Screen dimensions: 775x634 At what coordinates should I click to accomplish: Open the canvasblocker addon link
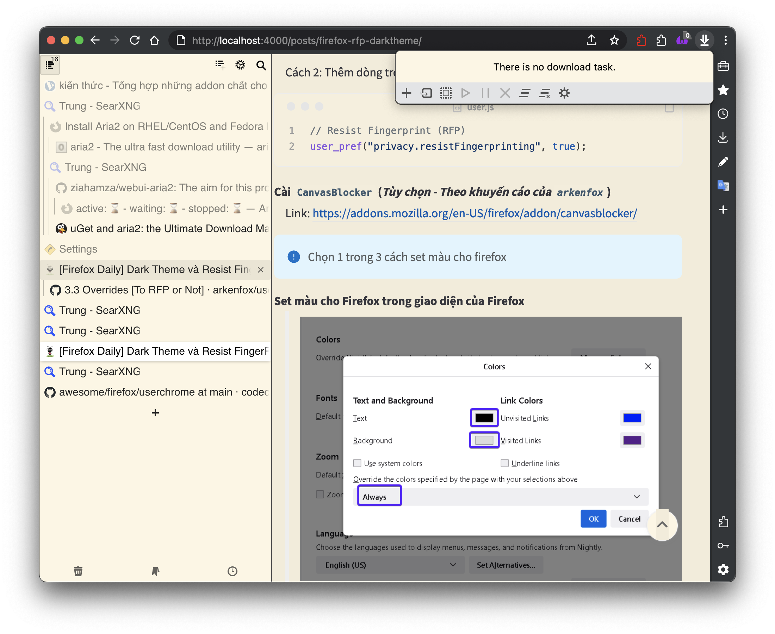pos(475,213)
